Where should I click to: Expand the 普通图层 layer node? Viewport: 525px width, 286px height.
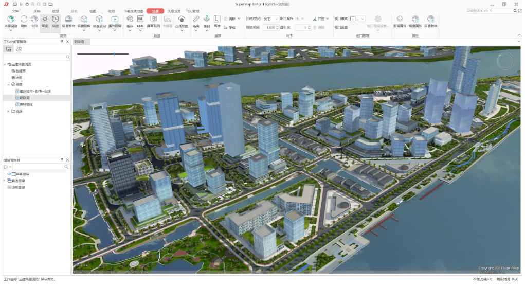(x=4, y=181)
